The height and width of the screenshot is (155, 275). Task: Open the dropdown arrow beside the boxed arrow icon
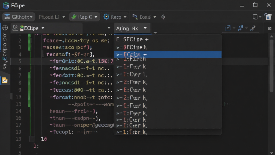pos(234,28)
